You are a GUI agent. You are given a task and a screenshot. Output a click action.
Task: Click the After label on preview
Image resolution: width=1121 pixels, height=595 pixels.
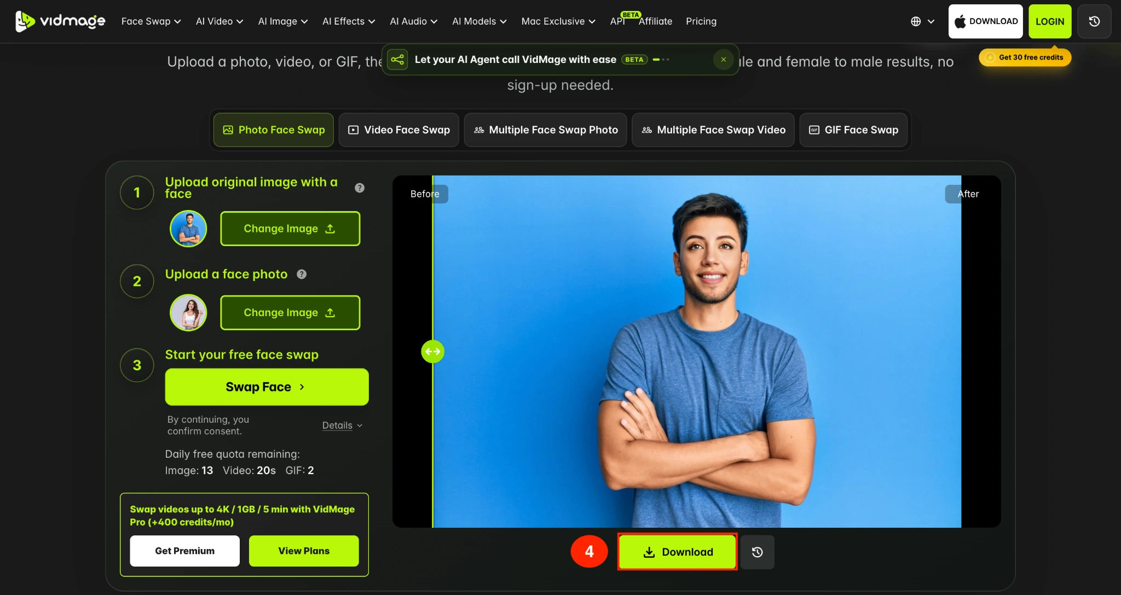pyautogui.click(x=968, y=194)
